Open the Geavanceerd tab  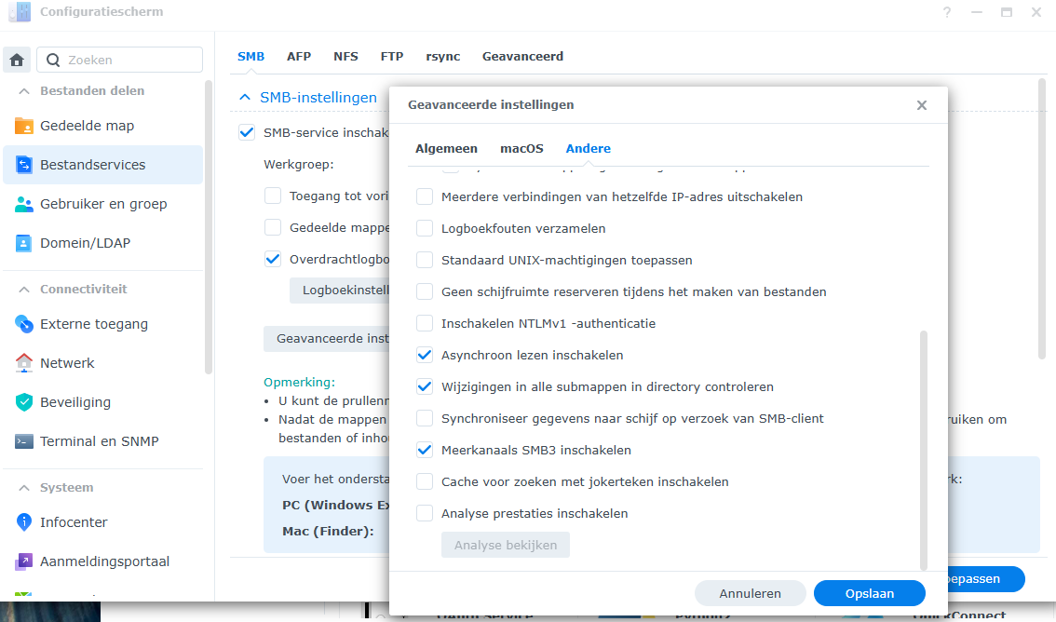[x=522, y=57]
